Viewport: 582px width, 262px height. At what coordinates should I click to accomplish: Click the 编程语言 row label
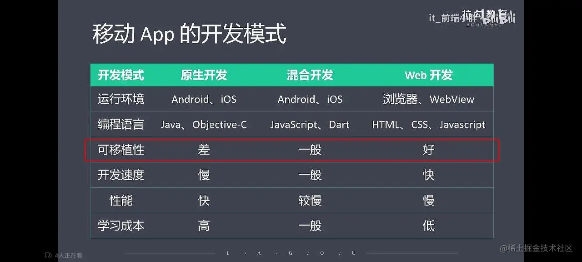(121, 124)
